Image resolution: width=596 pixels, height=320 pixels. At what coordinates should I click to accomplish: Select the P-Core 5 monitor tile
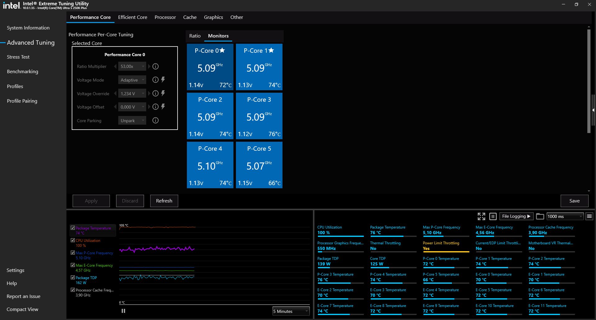259,165
